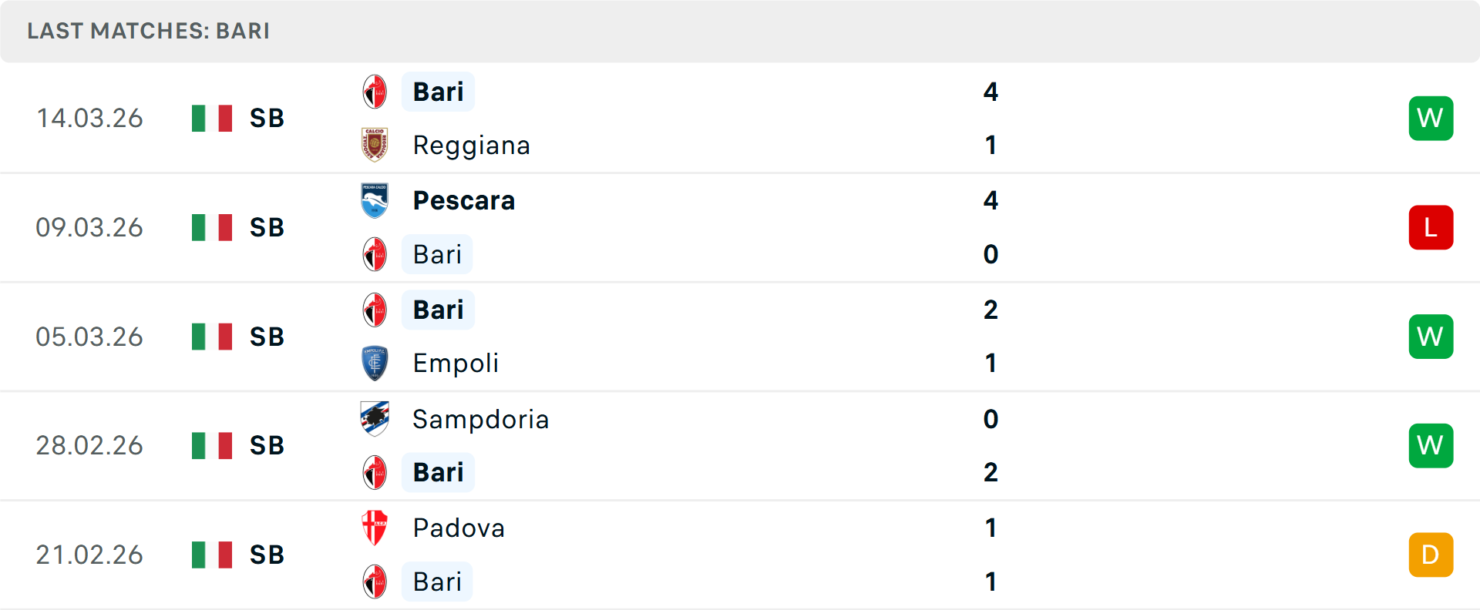Select the SB league label on 09.03.26
Screen dimensions: 1480x610
click(x=267, y=227)
